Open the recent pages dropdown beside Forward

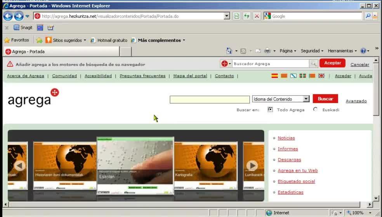coord(27,16)
